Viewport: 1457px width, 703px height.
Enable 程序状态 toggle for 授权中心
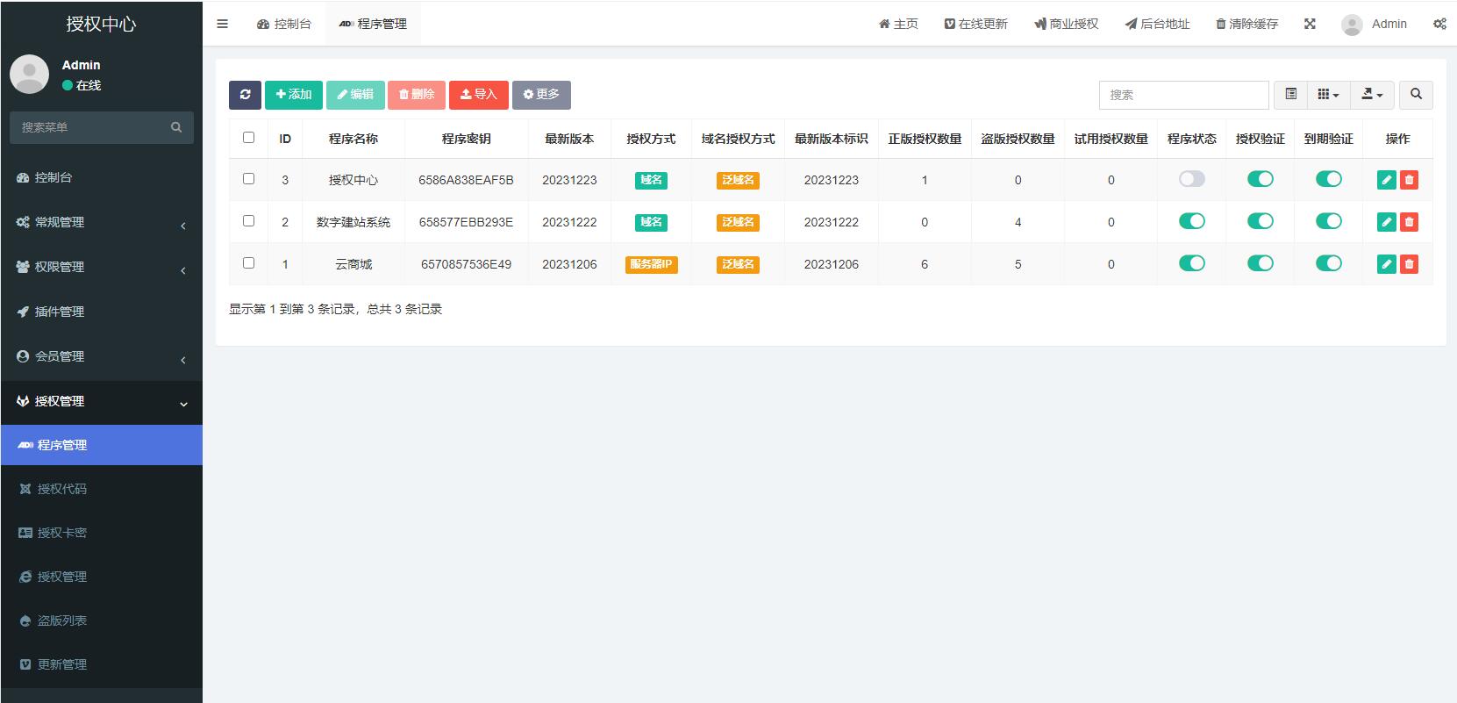click(1192, 179)
